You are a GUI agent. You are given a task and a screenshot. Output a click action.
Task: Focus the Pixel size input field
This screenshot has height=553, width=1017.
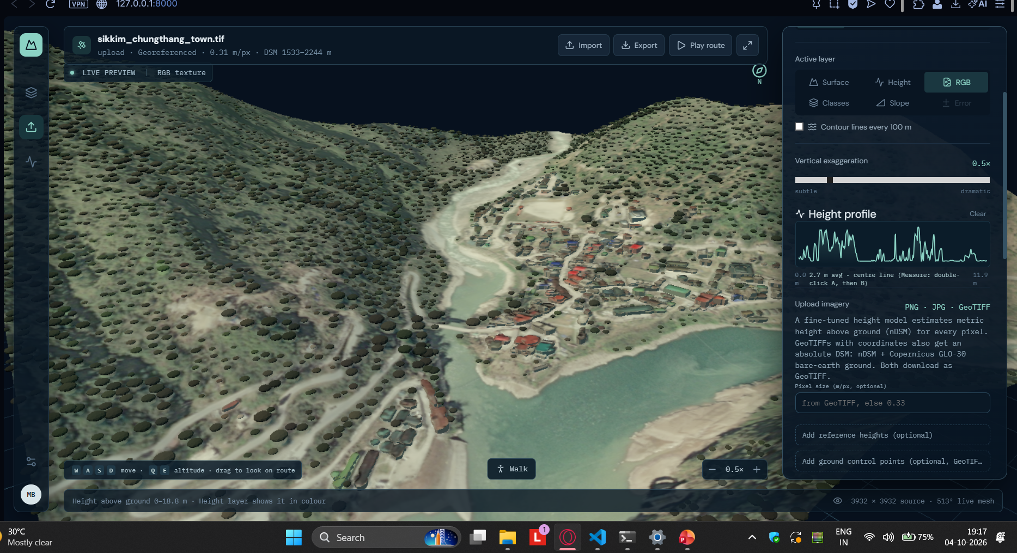click(x=892, y=403)
